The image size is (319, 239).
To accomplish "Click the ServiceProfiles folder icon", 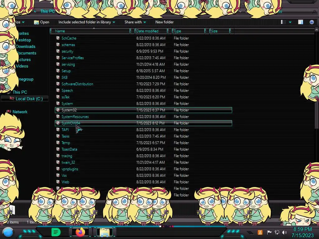I will [x=58, y=58].
